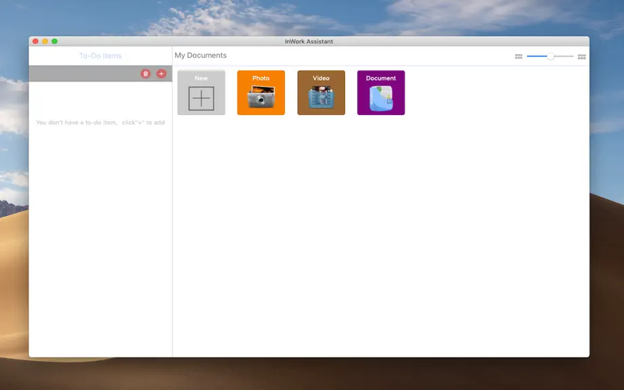Open the brown Video tile label

coord(321,78)
